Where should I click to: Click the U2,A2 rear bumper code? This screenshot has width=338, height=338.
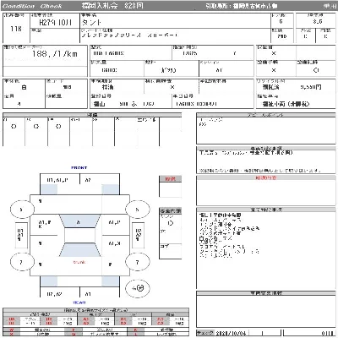click(54, 294)
